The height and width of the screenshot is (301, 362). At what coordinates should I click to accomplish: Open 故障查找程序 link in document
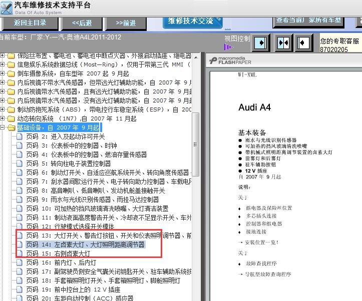tap(261, 263)
